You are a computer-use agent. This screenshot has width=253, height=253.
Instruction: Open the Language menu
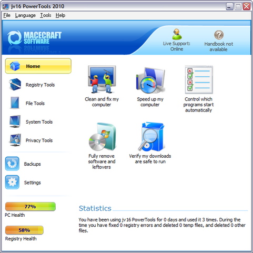25,15
